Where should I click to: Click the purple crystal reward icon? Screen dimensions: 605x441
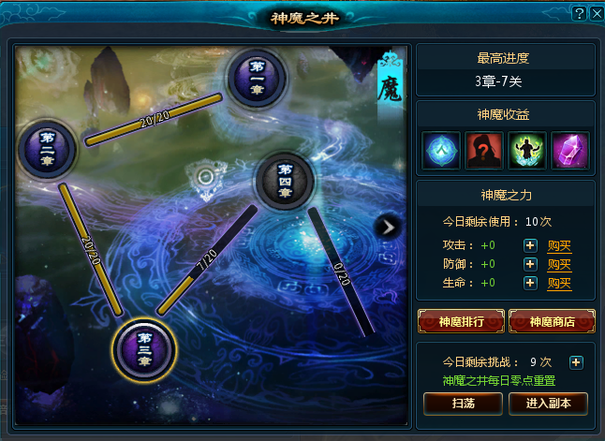pos(570,151)
